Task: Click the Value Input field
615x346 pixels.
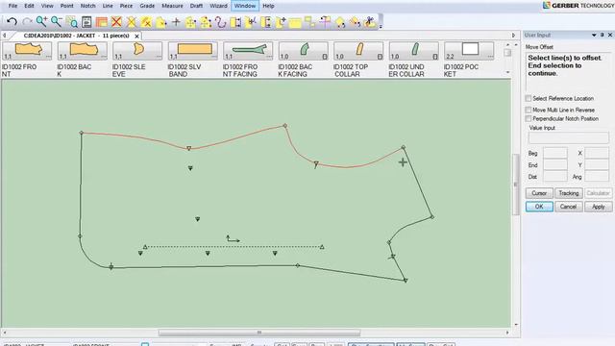Action: coord(568,137)
